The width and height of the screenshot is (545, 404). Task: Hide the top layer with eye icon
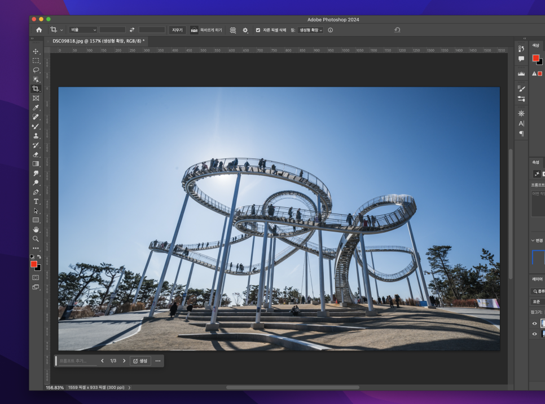coord(535,323)
